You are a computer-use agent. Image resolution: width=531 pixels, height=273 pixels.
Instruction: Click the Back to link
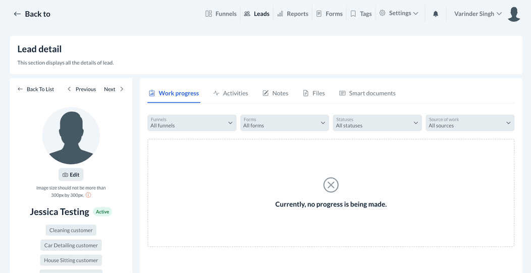click(x=32, y=14)
